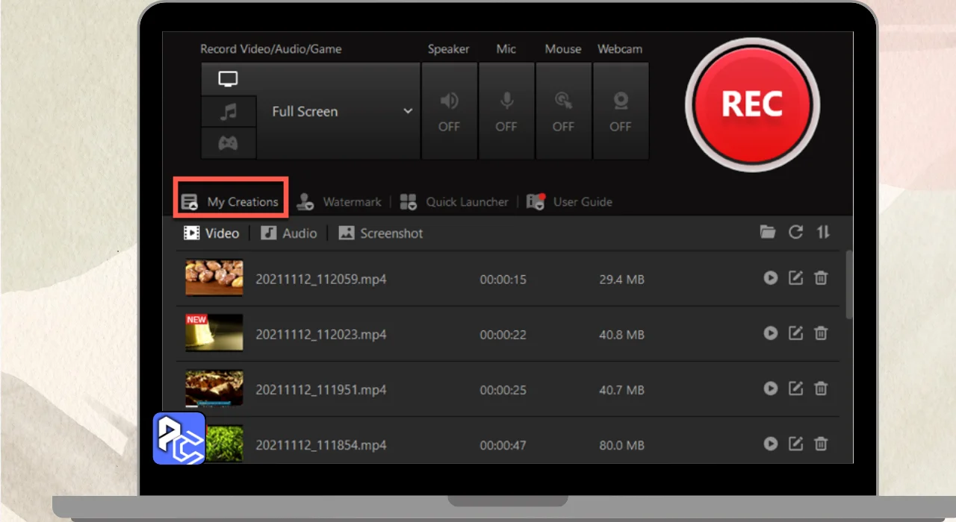Start recording with the REC button
Viewport: 956px width, 522px height.
[x=751, y=105]
